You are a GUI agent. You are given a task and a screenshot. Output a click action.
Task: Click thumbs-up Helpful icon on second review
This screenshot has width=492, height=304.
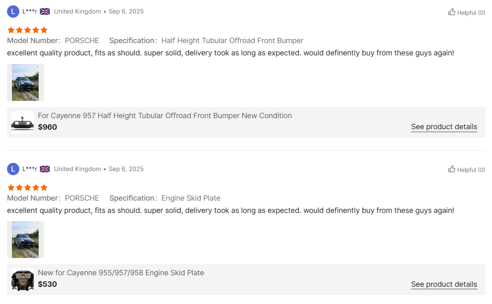[x=452, y=169]
